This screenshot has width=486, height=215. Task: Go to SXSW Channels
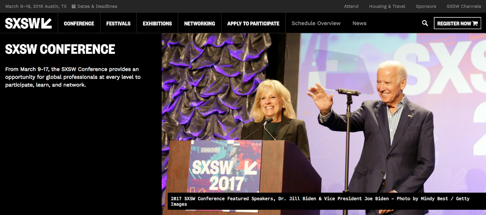tap(464, 6)
